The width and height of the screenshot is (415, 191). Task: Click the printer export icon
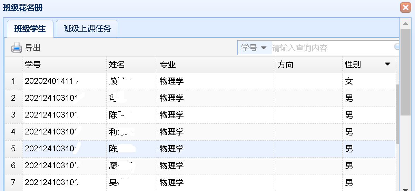16,48
